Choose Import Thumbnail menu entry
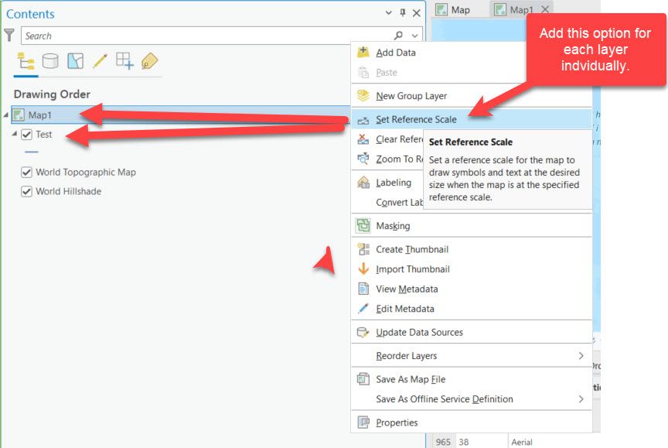668x448 pixels. click(x=472, y=269)
